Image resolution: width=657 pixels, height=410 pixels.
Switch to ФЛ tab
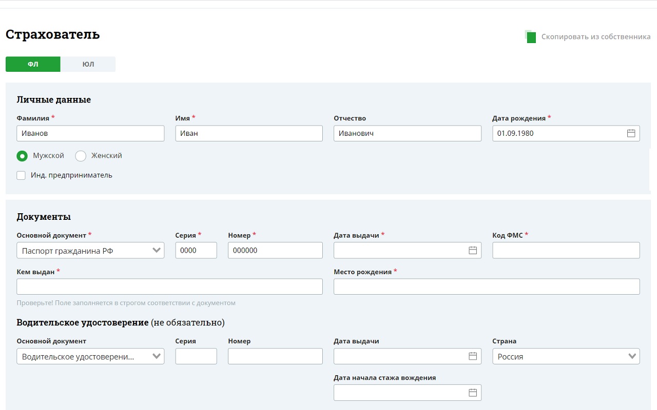tap(33, 64)
